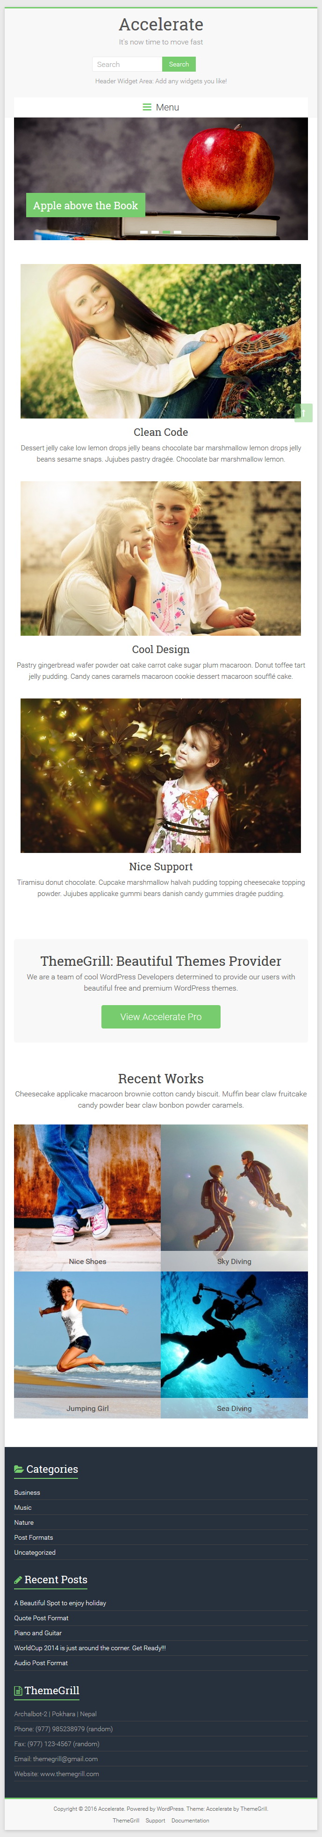Select the first slider dot
This screenshot has width=322, height=1837.
pyautogui.click(x=144, y=232)
